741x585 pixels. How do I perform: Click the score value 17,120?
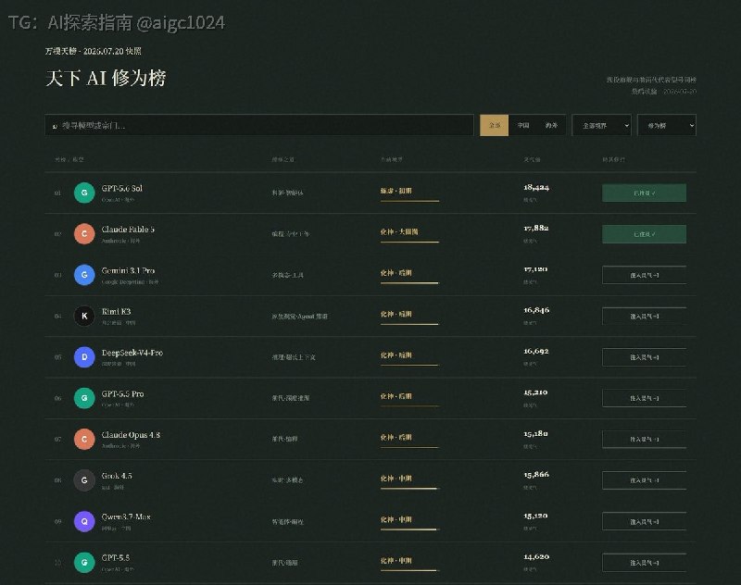pos(535,269)
